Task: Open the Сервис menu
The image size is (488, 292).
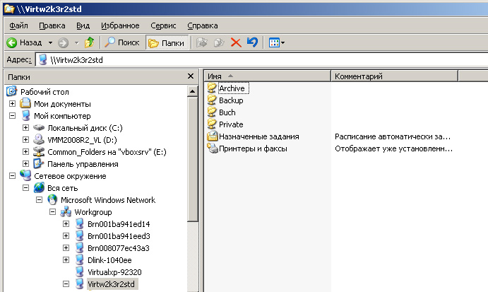Action: coord(163,25)
